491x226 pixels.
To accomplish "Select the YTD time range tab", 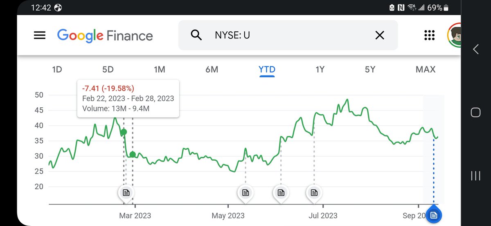I will [267, 70].
